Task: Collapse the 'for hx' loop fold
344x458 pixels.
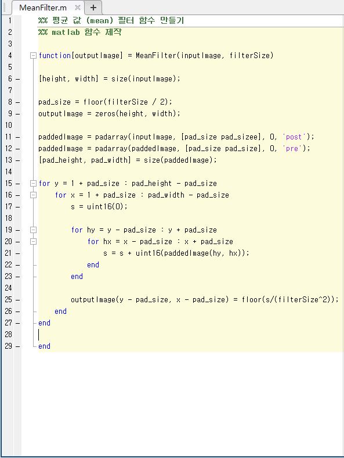Action: coord(33,242)
